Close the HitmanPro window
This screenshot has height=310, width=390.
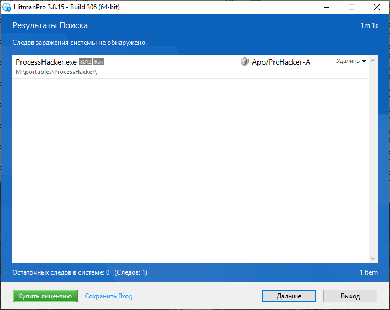click(x=377, y=8)
